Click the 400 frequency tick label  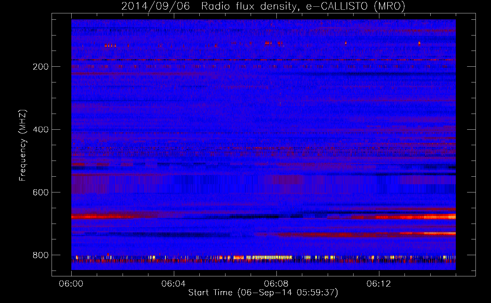41,130
